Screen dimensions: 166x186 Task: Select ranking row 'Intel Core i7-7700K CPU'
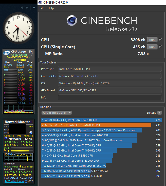click(101, 120)
